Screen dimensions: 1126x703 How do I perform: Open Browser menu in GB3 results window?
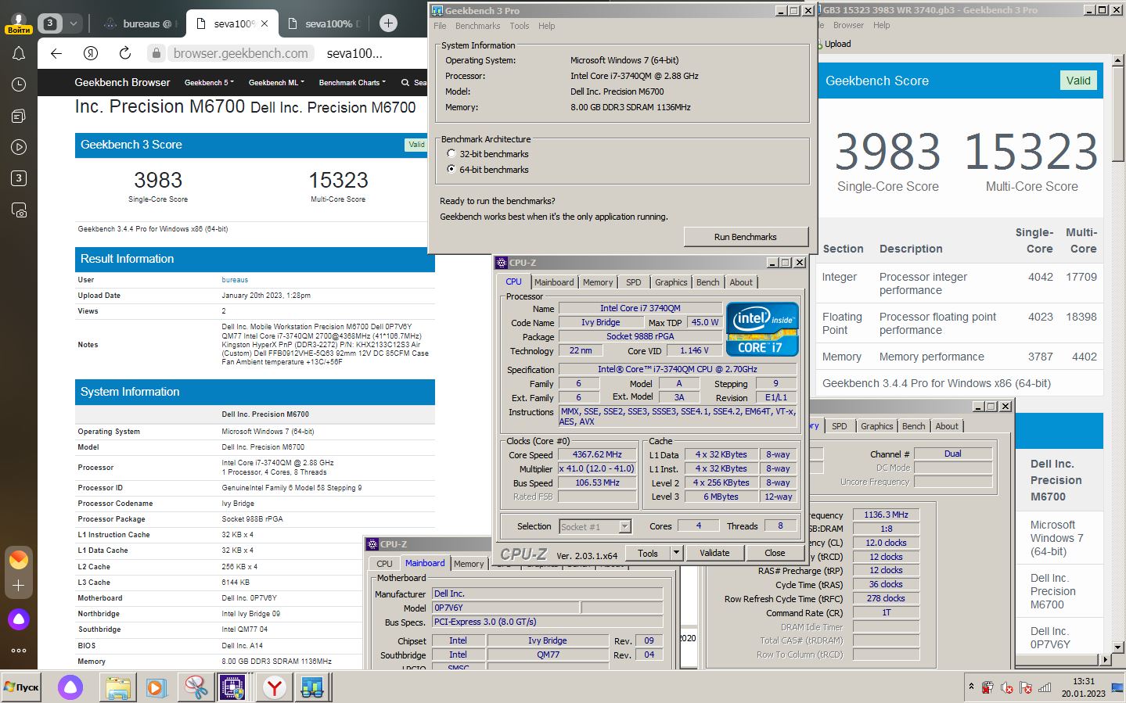(848, 25)
